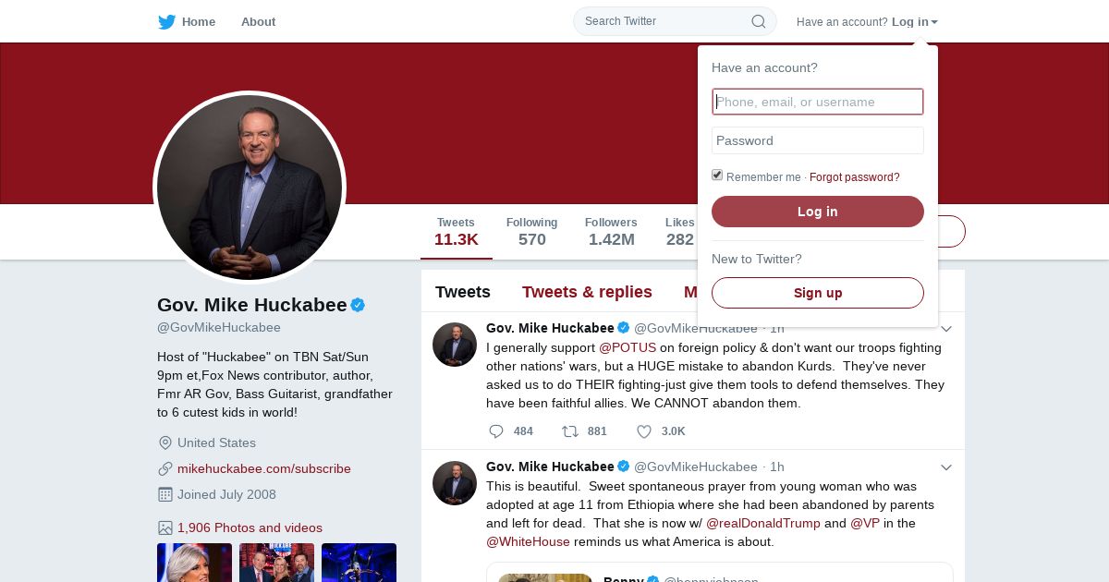Expand options chevron on first tweet
Viewport: 1109px width, 582px height.
coord(946,329)
